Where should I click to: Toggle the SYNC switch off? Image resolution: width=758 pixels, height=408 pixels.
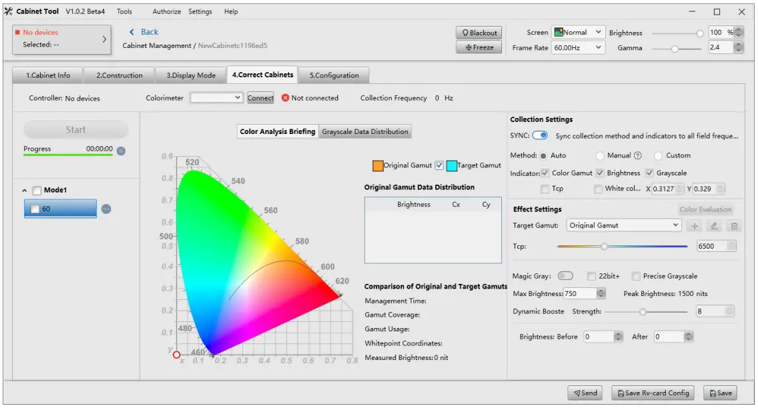[x=539, y=136]
